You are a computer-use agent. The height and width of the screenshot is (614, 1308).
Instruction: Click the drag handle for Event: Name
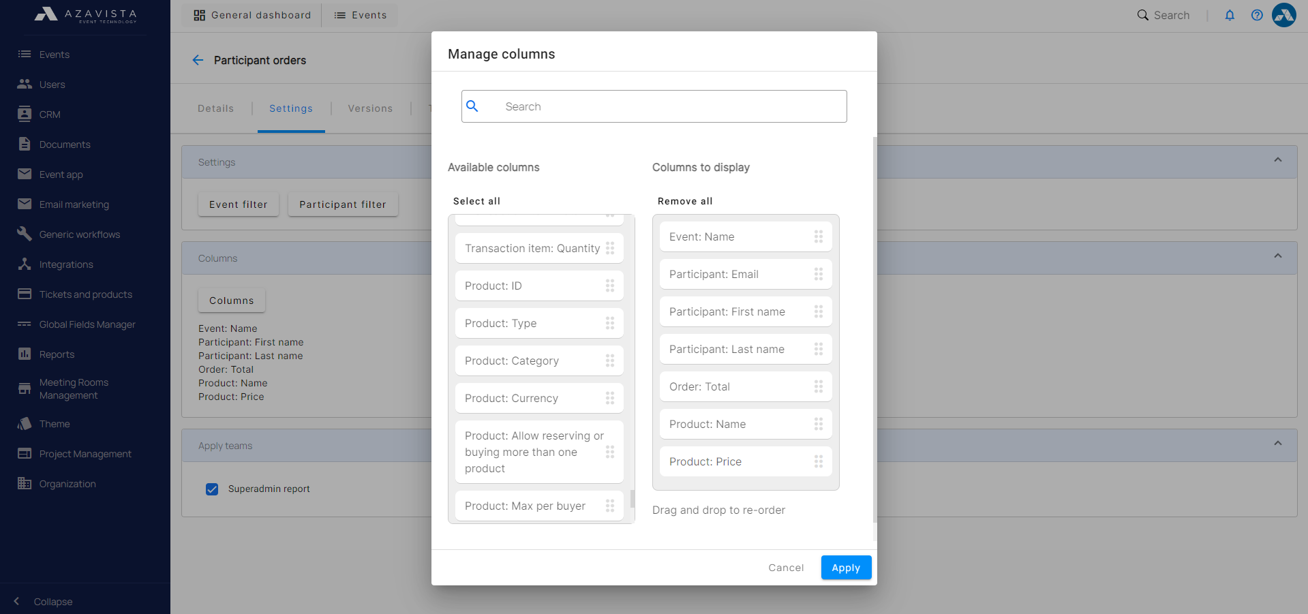tap(818, 236)
